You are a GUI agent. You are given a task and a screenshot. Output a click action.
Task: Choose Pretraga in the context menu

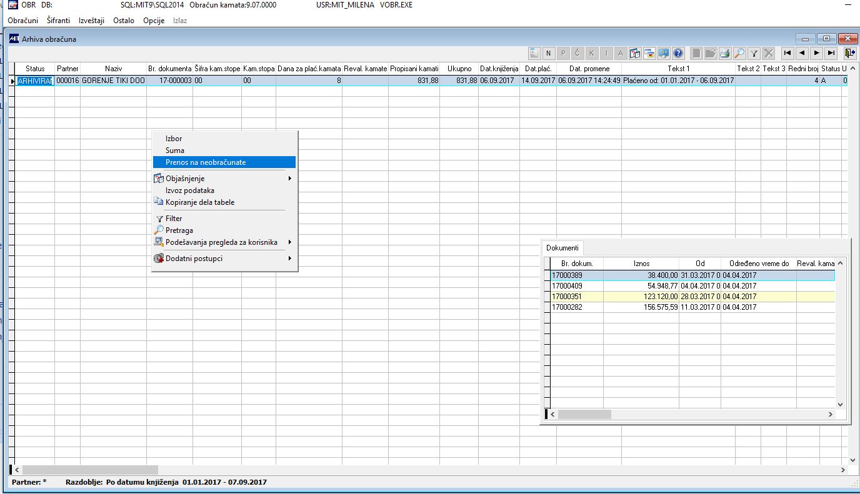point(224,230)
